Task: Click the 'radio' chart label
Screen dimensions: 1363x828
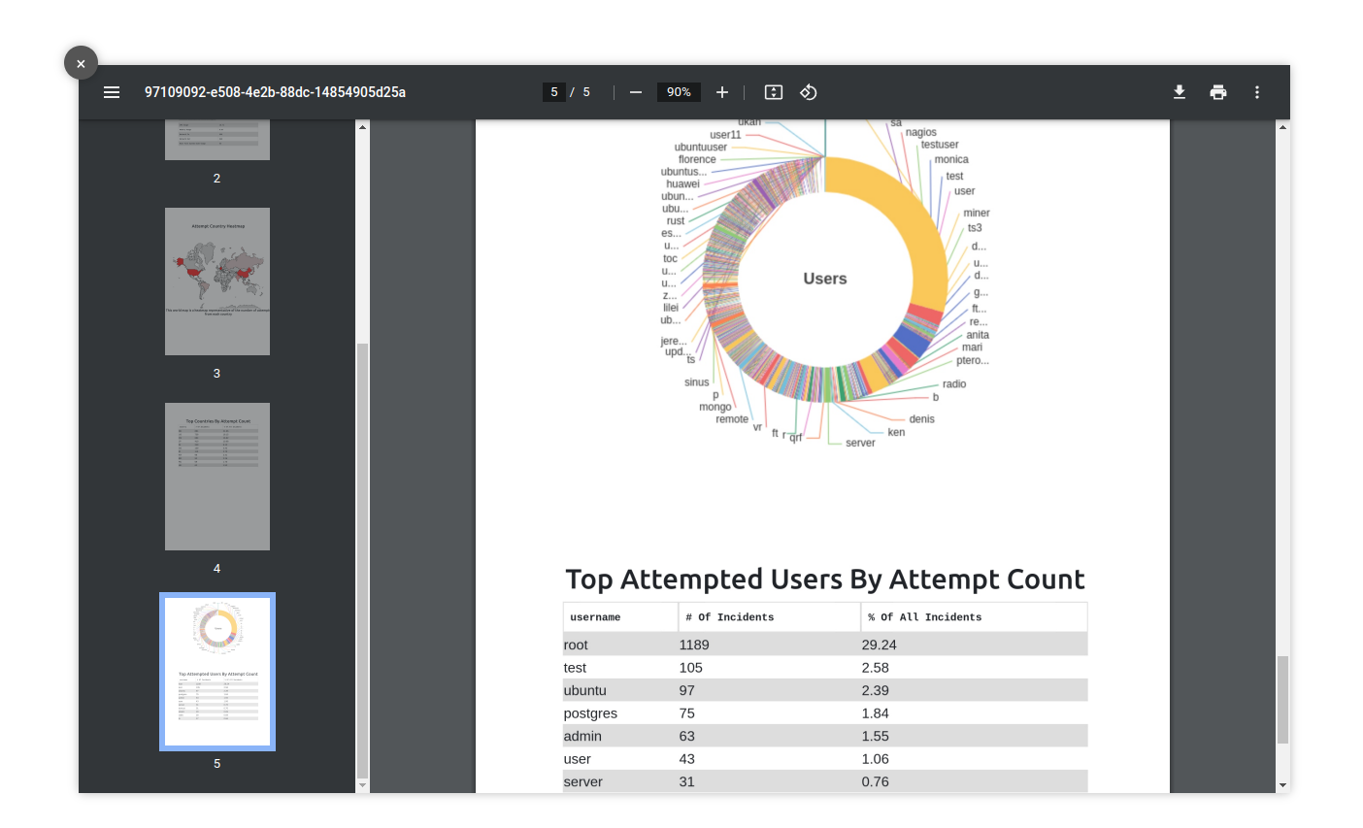Action: click(954, 384)
